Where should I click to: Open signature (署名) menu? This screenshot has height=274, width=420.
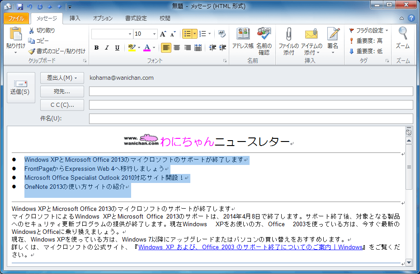(333, 41)
